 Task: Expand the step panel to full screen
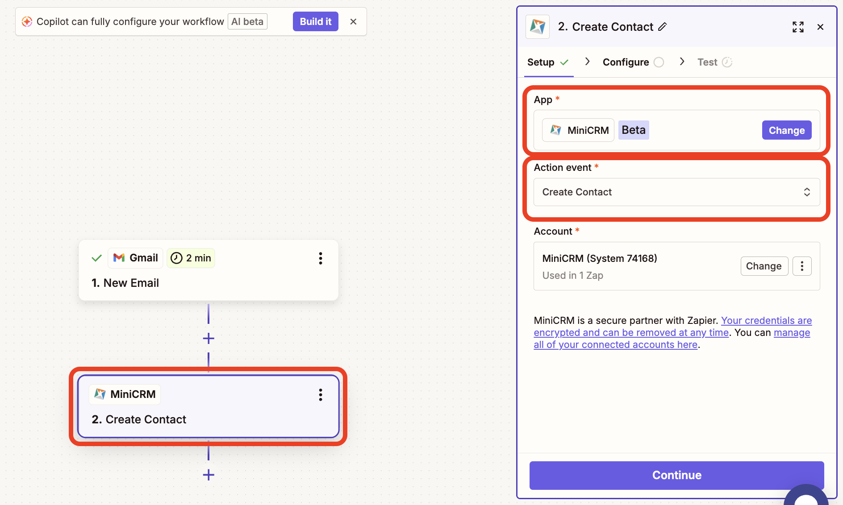click(798, 27)
